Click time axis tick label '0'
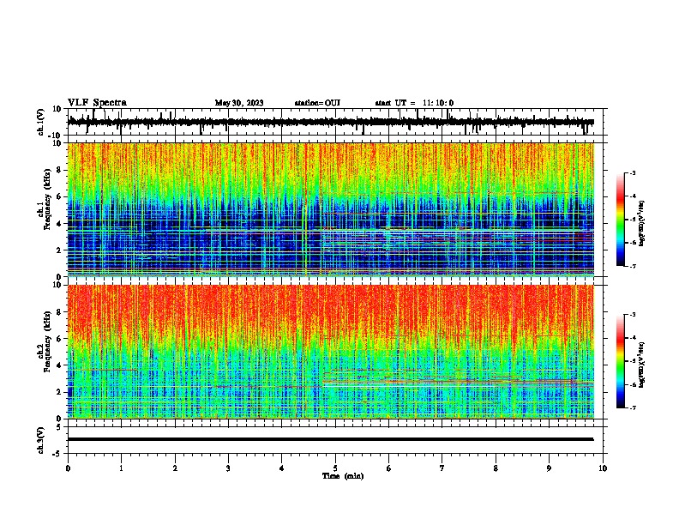 point(68,468)
